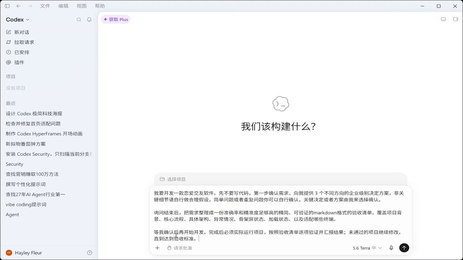463x260 pixels.
Task: Start a 新对话 from the sidebar
Action: (x=18, y=32)
